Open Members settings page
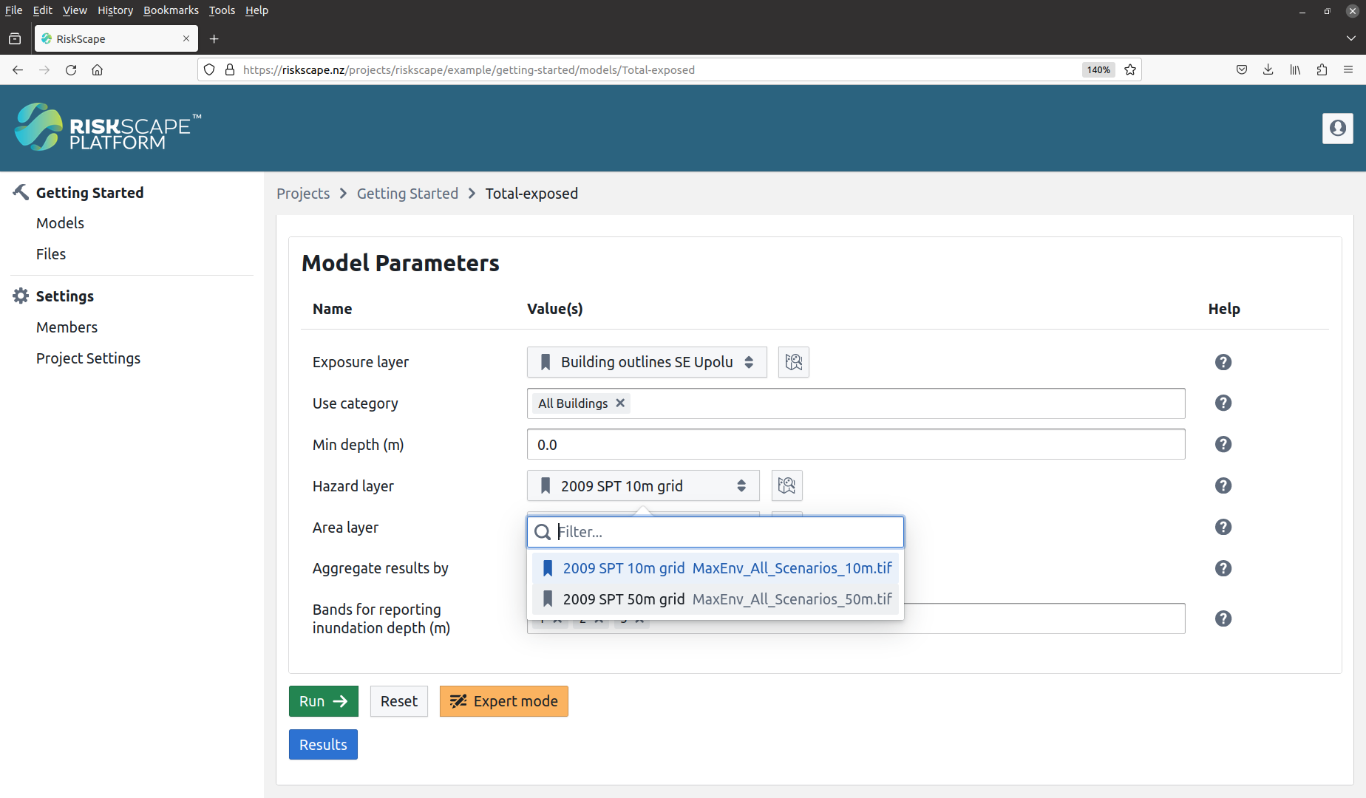 point(67,327)
